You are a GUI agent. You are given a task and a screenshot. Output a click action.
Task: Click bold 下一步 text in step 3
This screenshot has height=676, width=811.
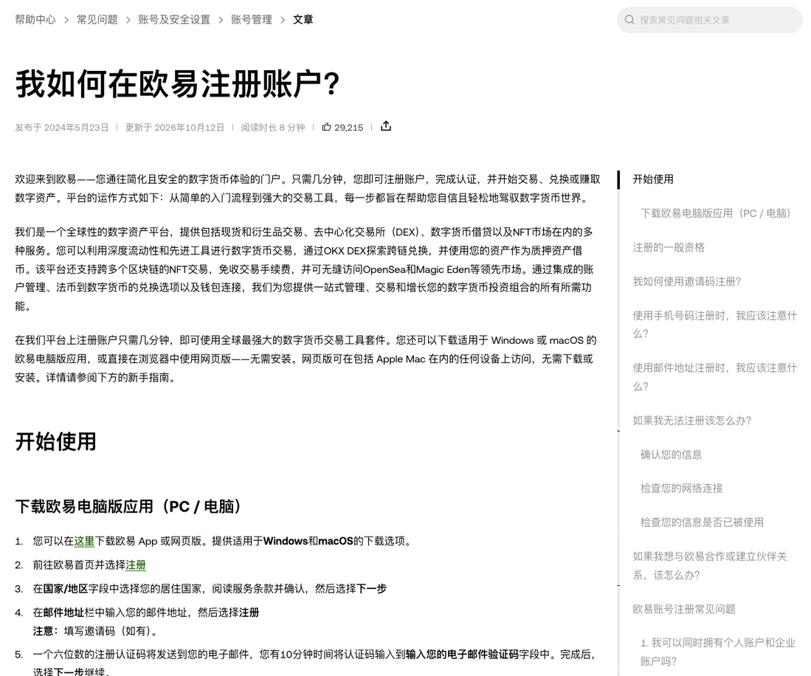pyautogui.click(x=371, y=589)
